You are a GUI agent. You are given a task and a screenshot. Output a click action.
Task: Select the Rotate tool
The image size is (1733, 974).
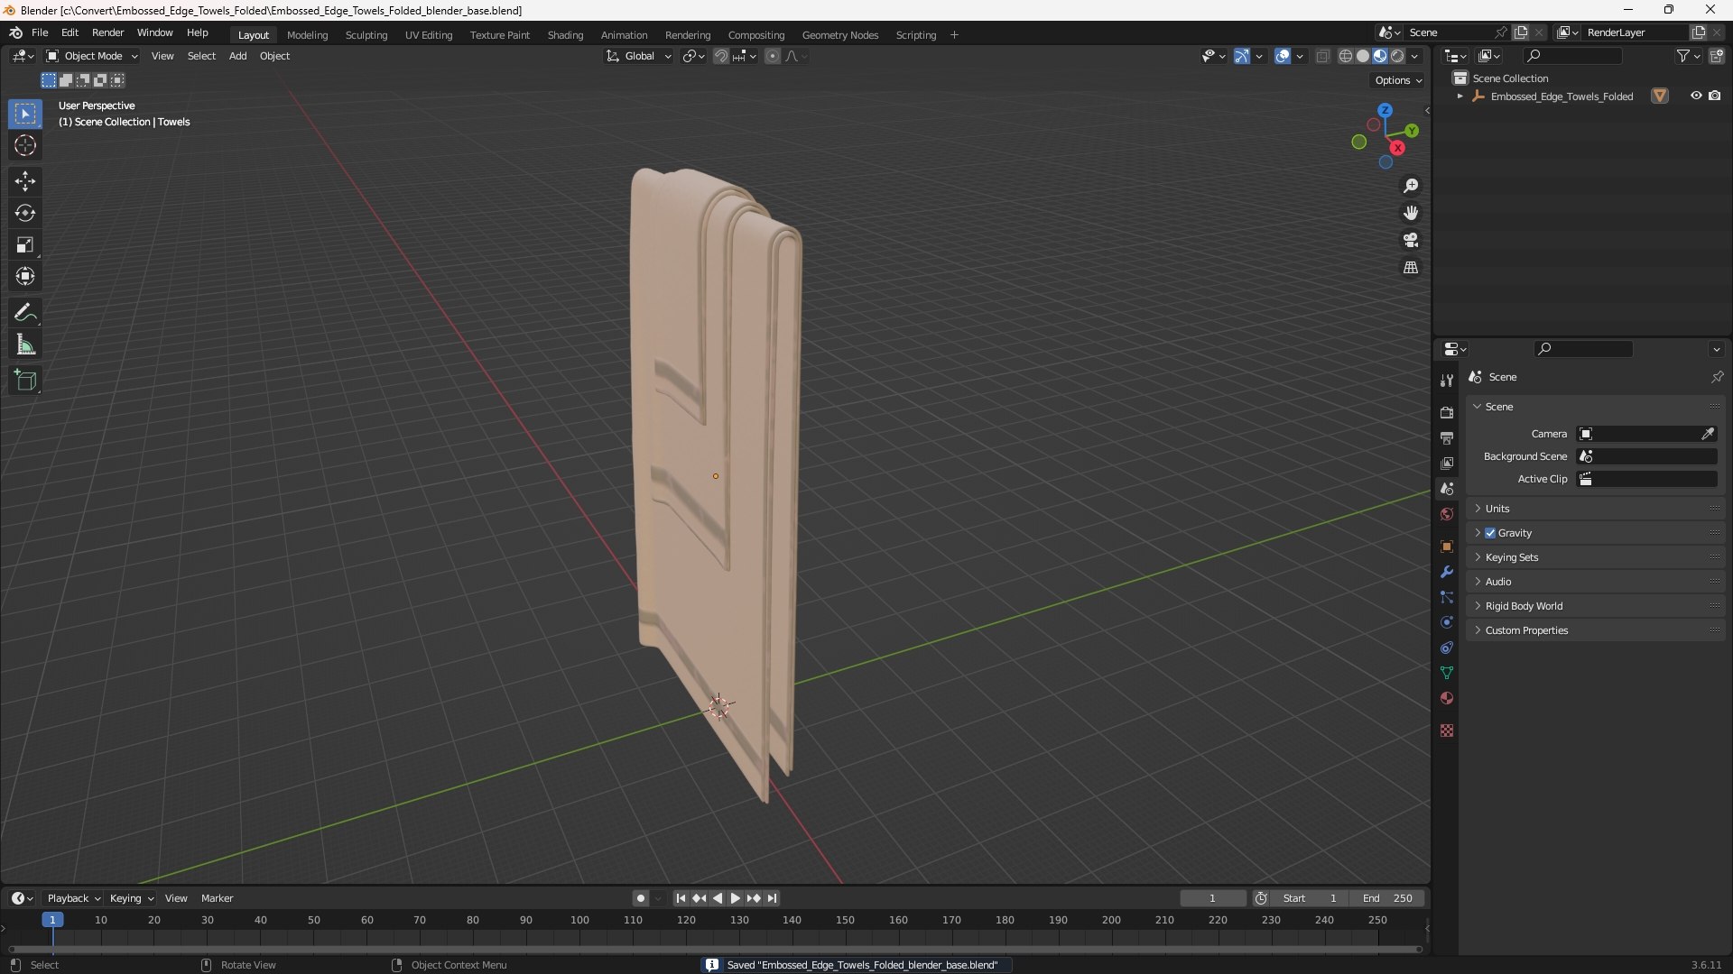click(25, 213)
